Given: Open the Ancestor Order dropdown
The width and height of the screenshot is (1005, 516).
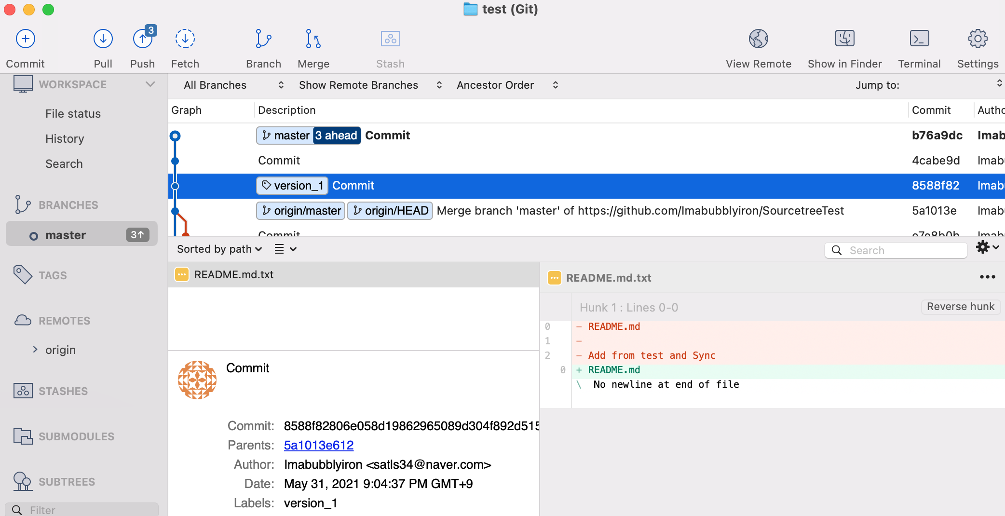Looking at the screenshot, I should point(507,85).
